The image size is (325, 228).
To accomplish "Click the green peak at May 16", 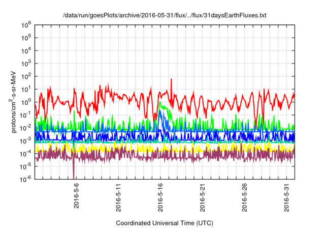I will [x=160, y=102].
